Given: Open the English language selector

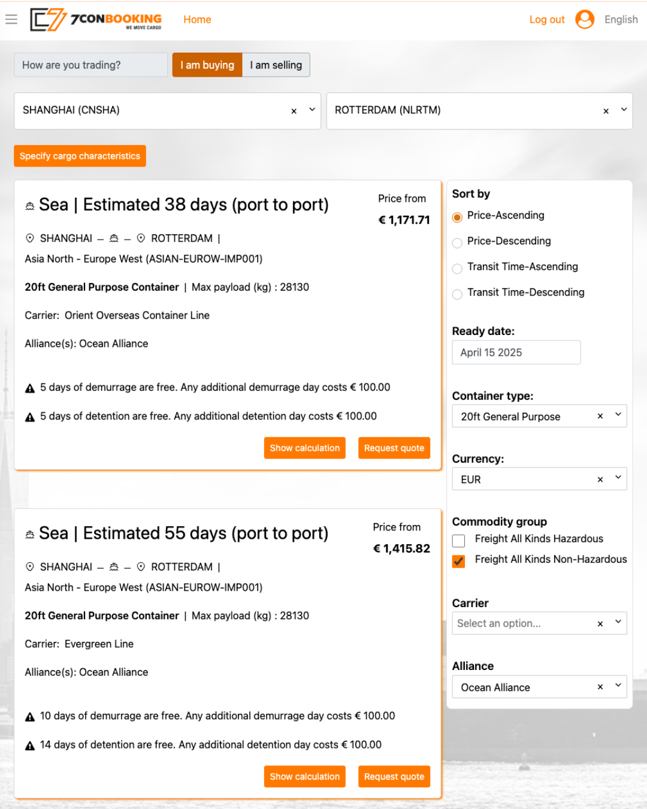Looking at the screenshot, I should (621, 19).
